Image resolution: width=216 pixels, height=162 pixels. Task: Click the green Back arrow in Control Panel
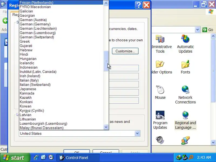click(5, 21)
